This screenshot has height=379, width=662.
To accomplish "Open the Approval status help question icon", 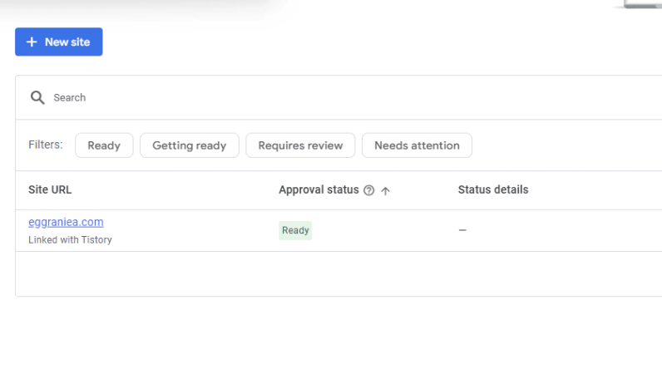I will (369, 190).
